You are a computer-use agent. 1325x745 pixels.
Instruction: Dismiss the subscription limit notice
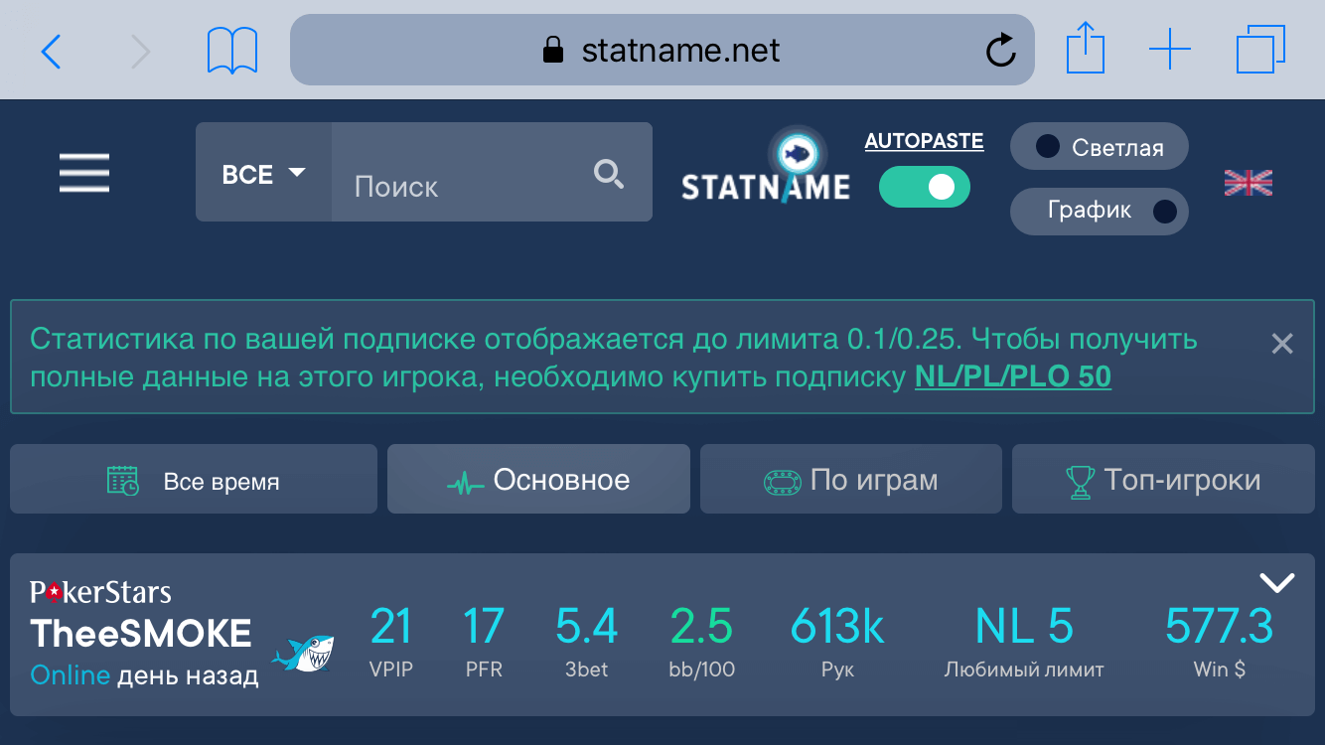pyautogui.click(x=1282, y=344)
